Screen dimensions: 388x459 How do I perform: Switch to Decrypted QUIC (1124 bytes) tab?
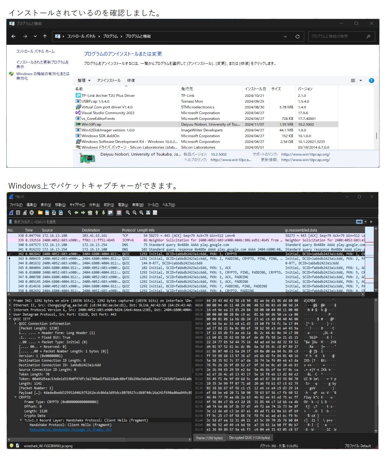coord(249,438)
